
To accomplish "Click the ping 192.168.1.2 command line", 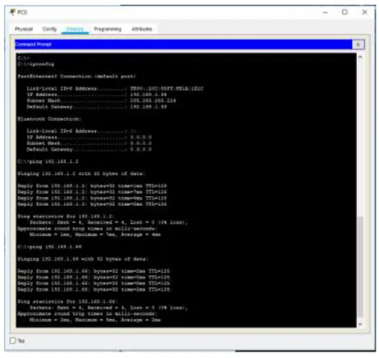I will tap(48, 162).
